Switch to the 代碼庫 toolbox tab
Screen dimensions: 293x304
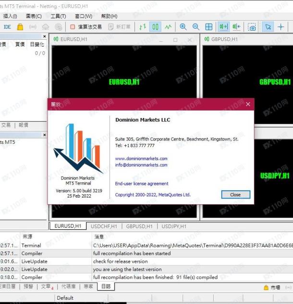(69, 286)
